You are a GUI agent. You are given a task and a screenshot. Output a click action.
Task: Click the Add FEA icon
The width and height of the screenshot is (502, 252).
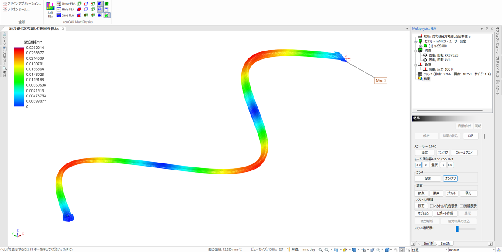click(x=50, y=9)
